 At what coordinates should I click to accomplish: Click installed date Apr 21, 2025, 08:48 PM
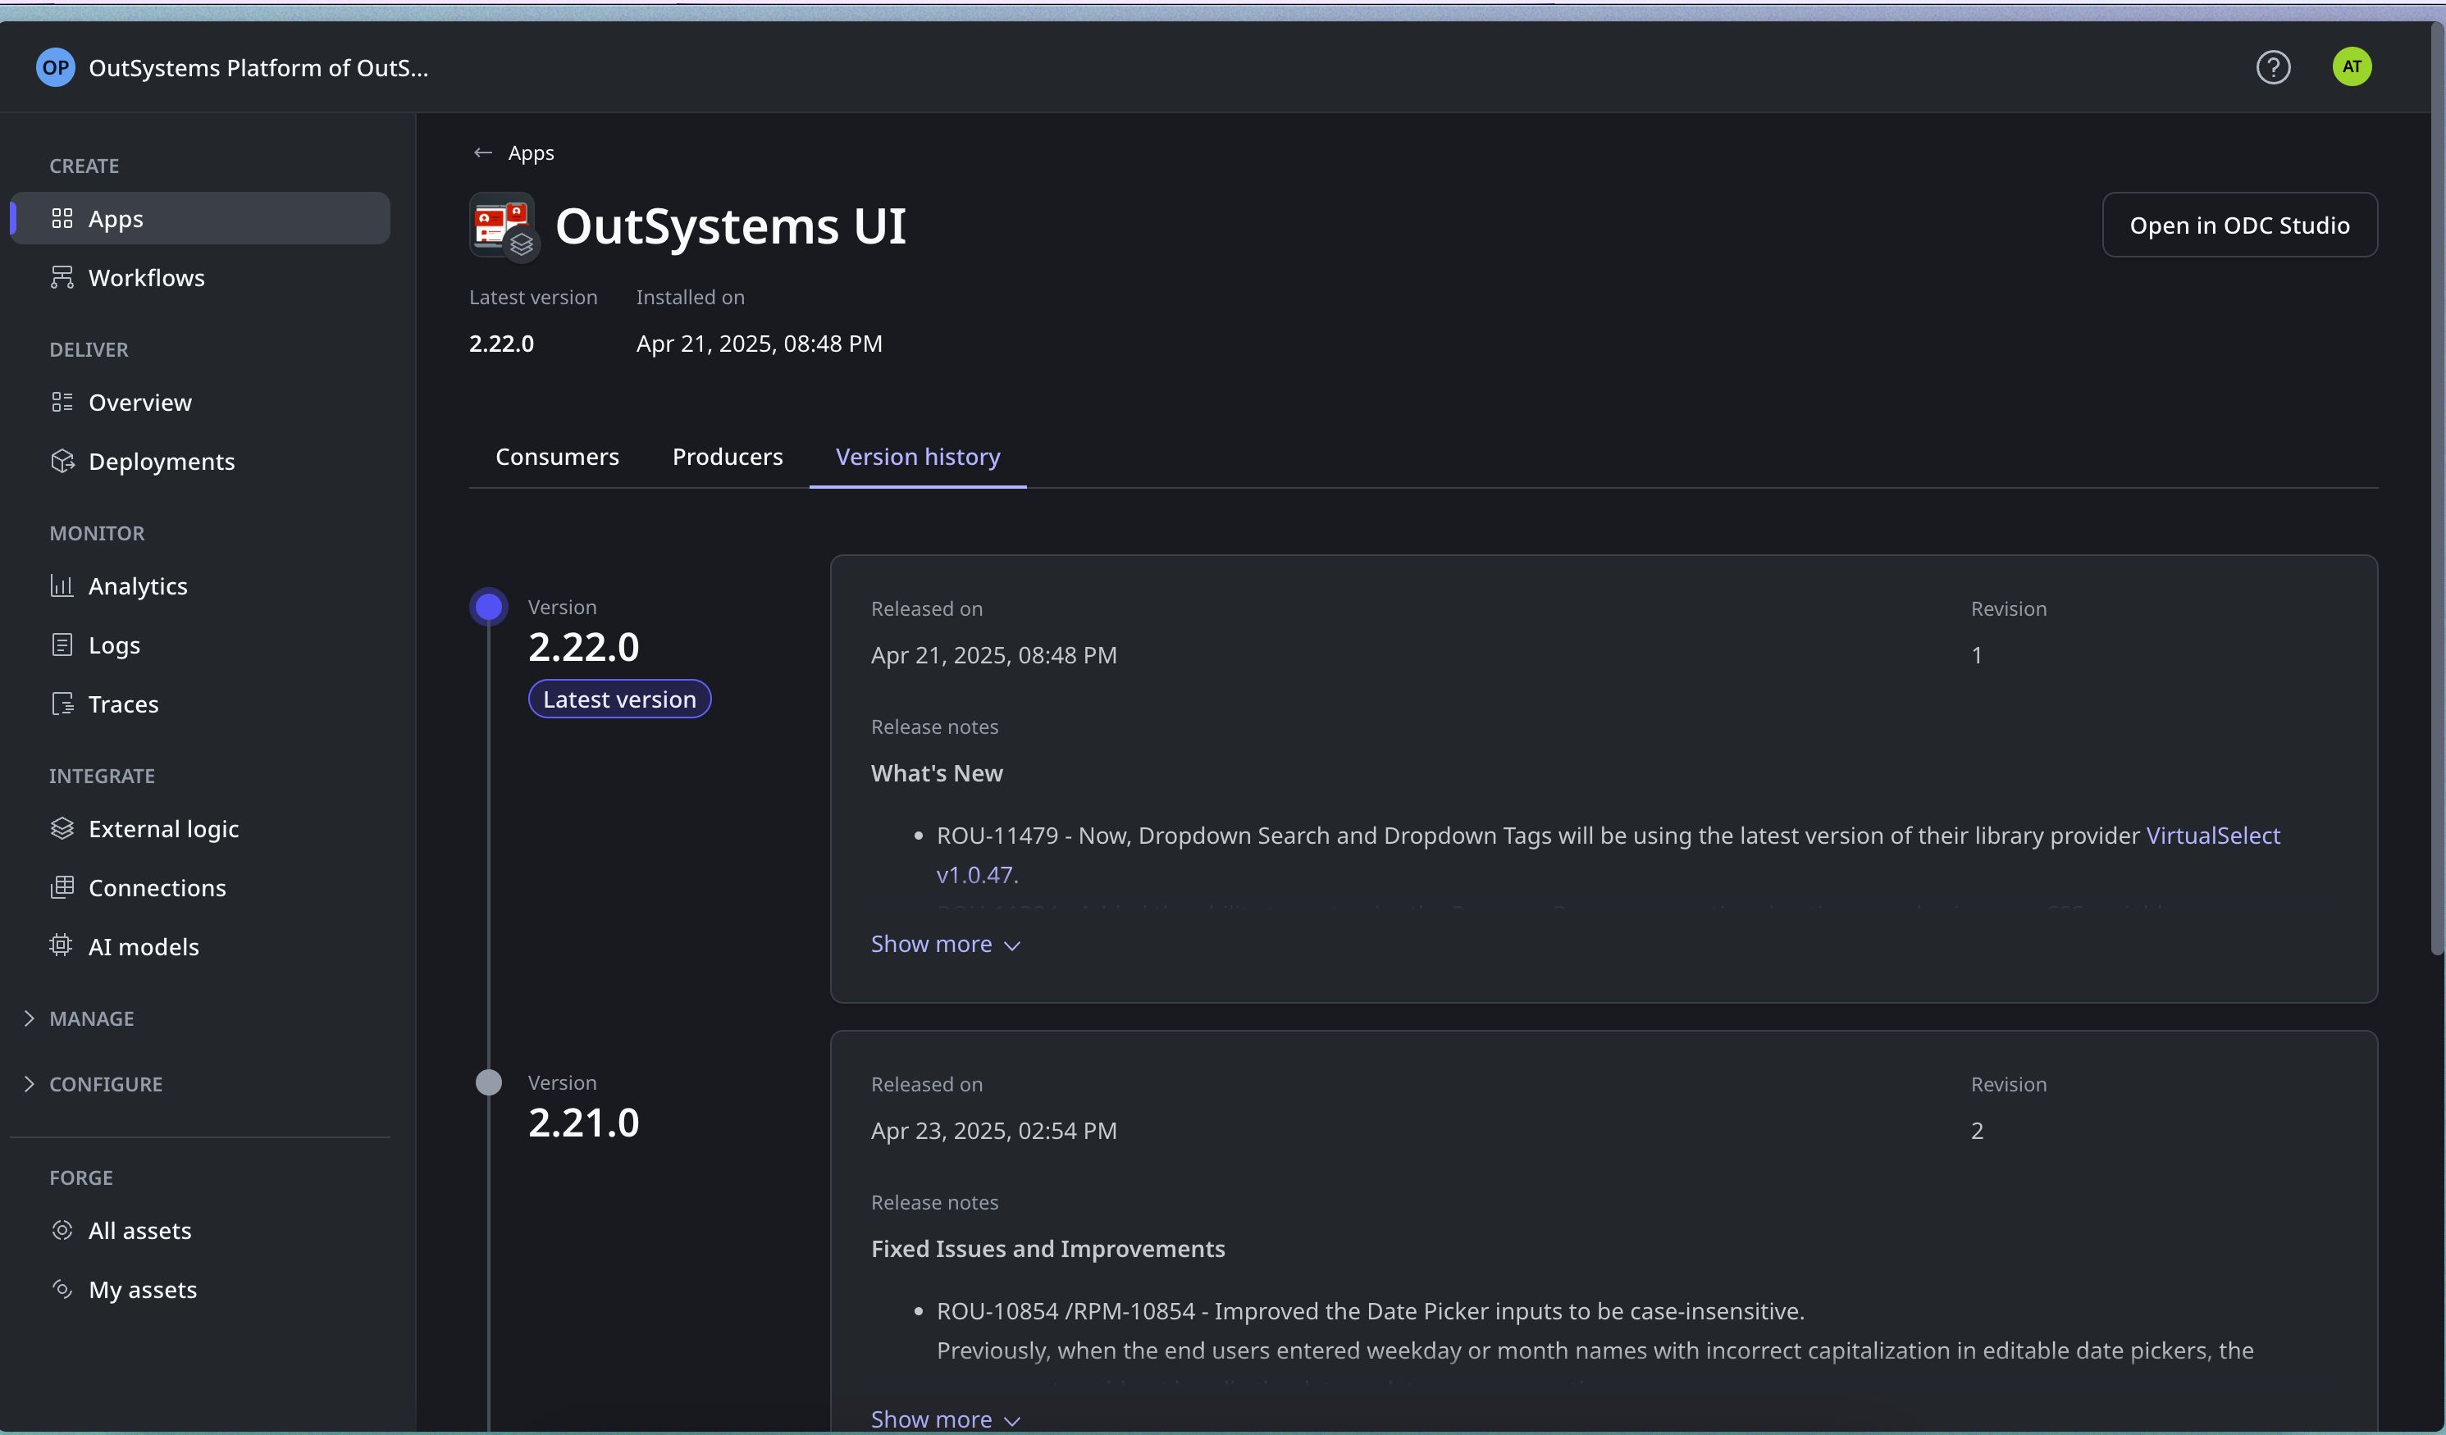759,344
